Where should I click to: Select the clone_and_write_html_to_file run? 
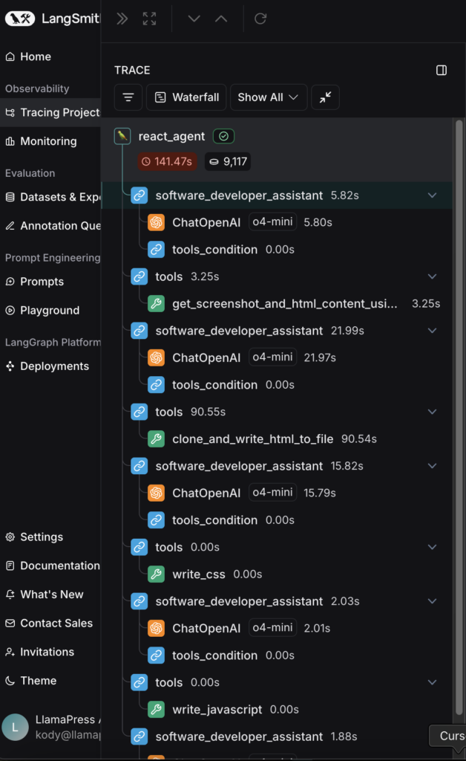coord(252,438)
